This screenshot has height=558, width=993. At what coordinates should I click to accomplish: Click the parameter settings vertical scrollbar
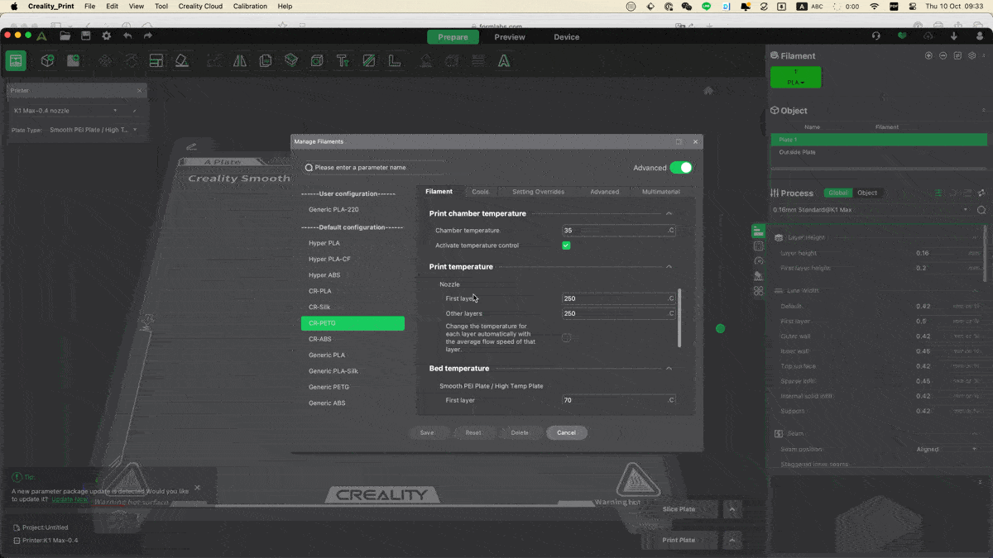[x=679, y=318]
